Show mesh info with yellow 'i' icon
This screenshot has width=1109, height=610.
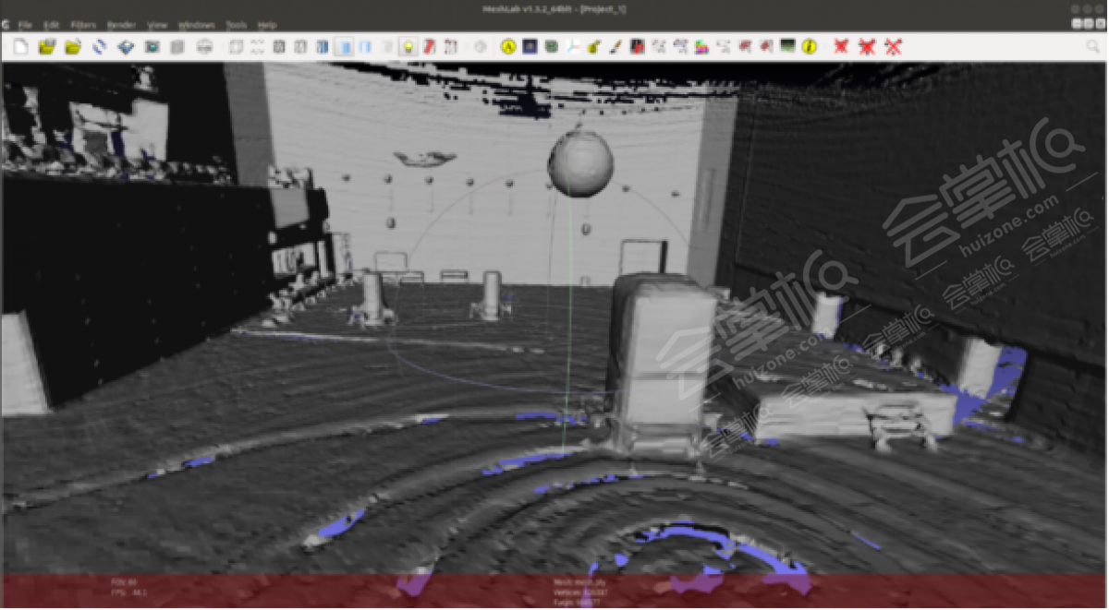coord(810,46)
